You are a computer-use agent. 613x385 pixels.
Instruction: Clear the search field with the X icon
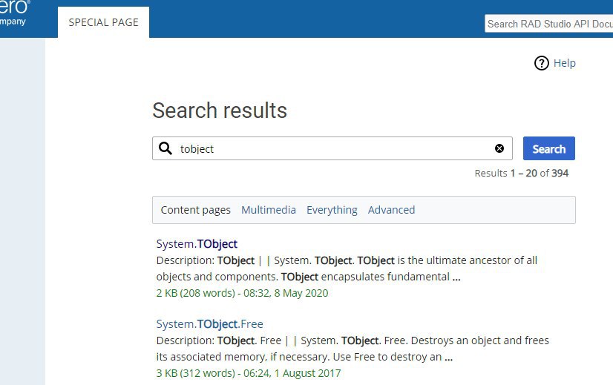click(499, 148)
